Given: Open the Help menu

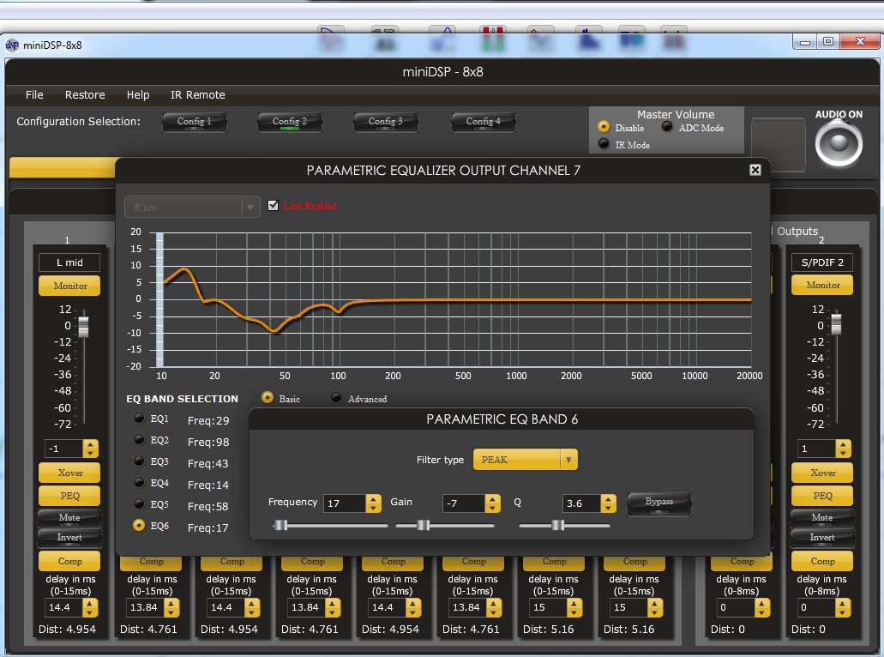Looking at the screenshot, I should point(138,94).
